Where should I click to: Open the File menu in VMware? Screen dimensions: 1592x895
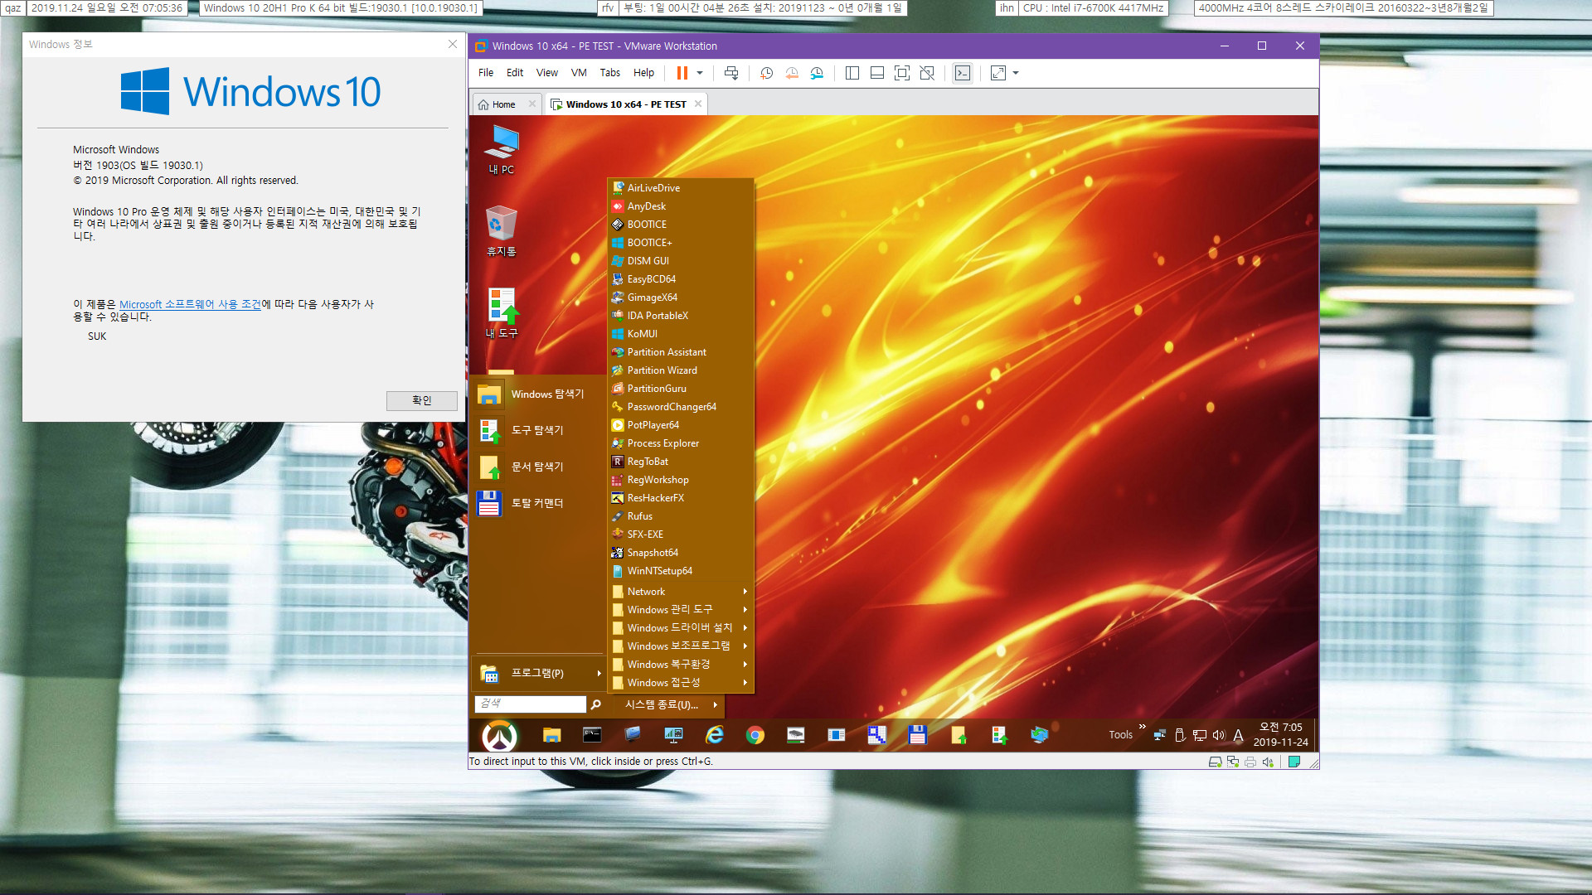click(486, 73)
